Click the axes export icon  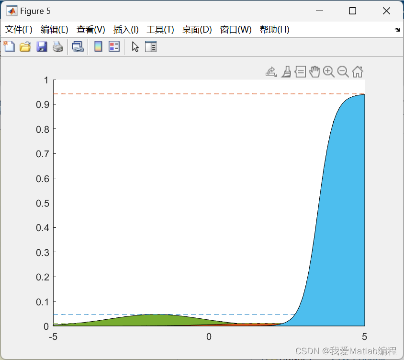(271, 72)
